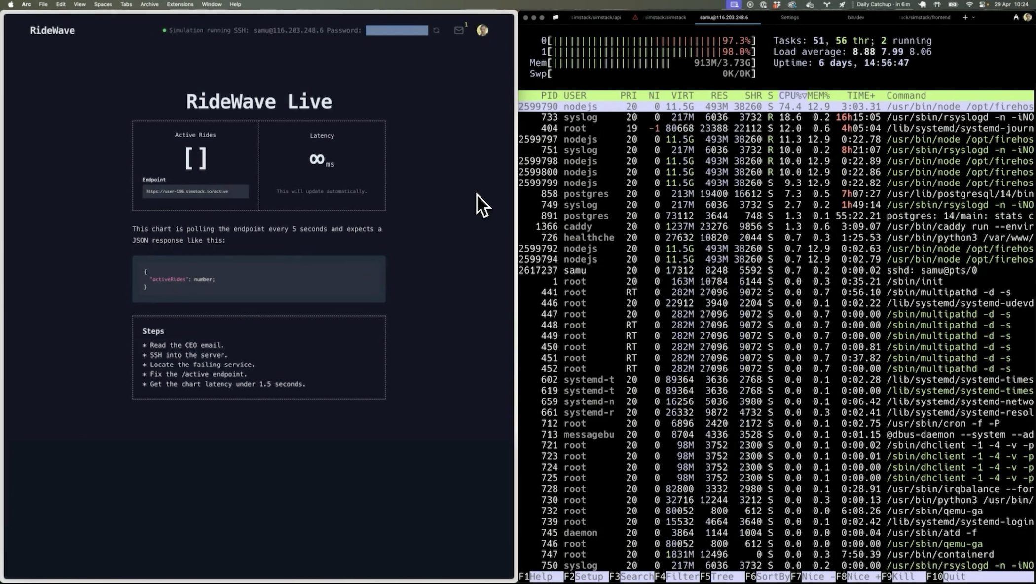Click the Endpoint URL input field

(x=195, y=191)
